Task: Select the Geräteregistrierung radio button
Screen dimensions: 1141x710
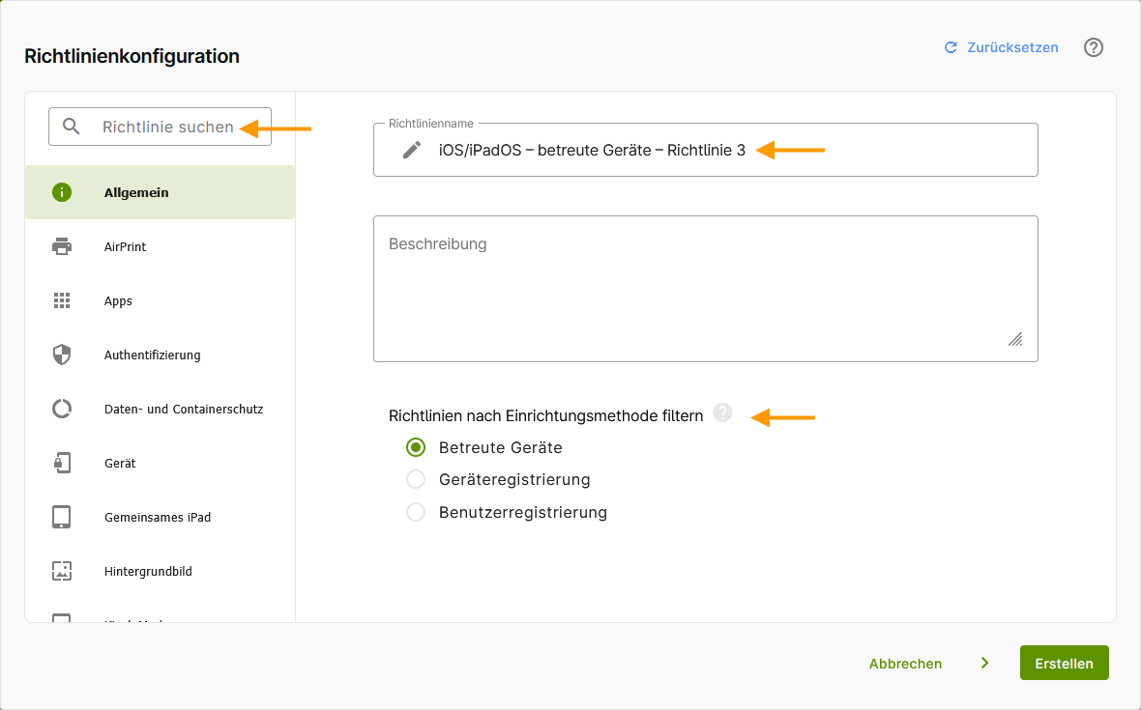Action: (416, 480)
